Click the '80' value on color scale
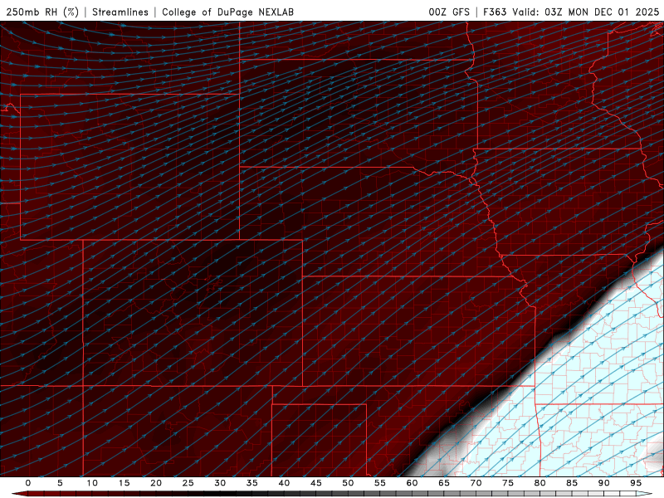 (540, 483)
